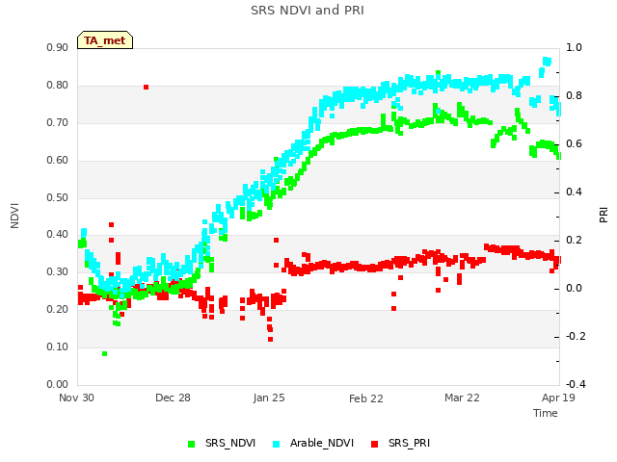Click the NDVI left axis title

tap(14, 216)
